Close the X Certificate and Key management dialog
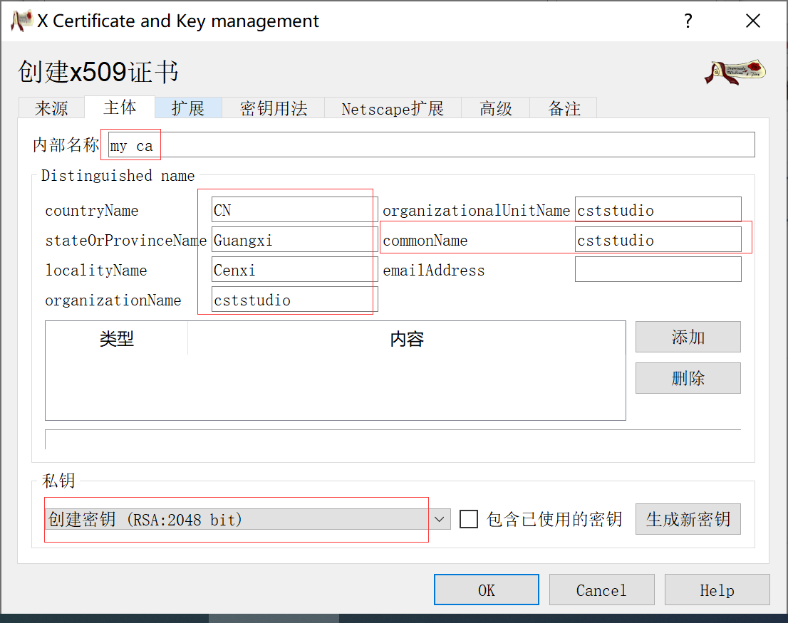788x623 pixels. click(752, 21)
